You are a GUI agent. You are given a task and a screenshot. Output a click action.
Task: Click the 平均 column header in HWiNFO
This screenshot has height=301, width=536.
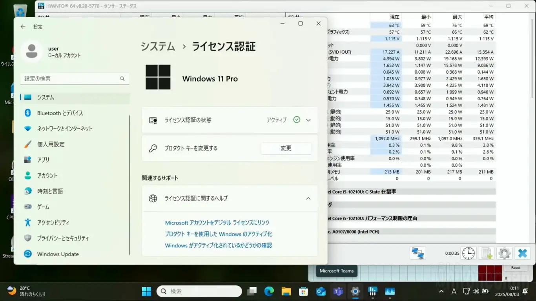(x=489, y=17)
